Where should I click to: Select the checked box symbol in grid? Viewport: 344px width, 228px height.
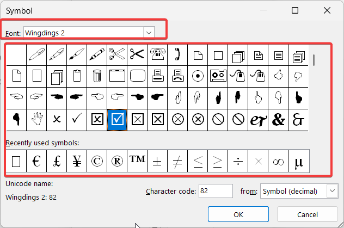click(x=117, y=120)
